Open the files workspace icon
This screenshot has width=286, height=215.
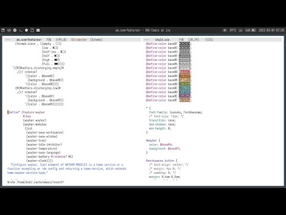coord(32,30)
